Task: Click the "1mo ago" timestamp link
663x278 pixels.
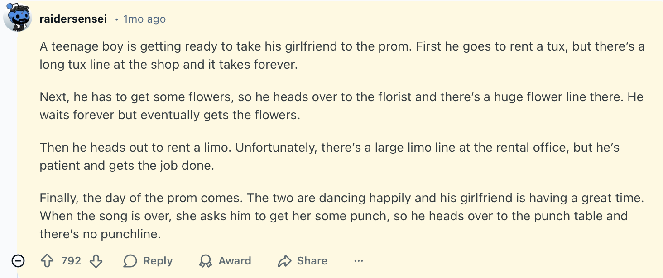Action: point(144,19)
